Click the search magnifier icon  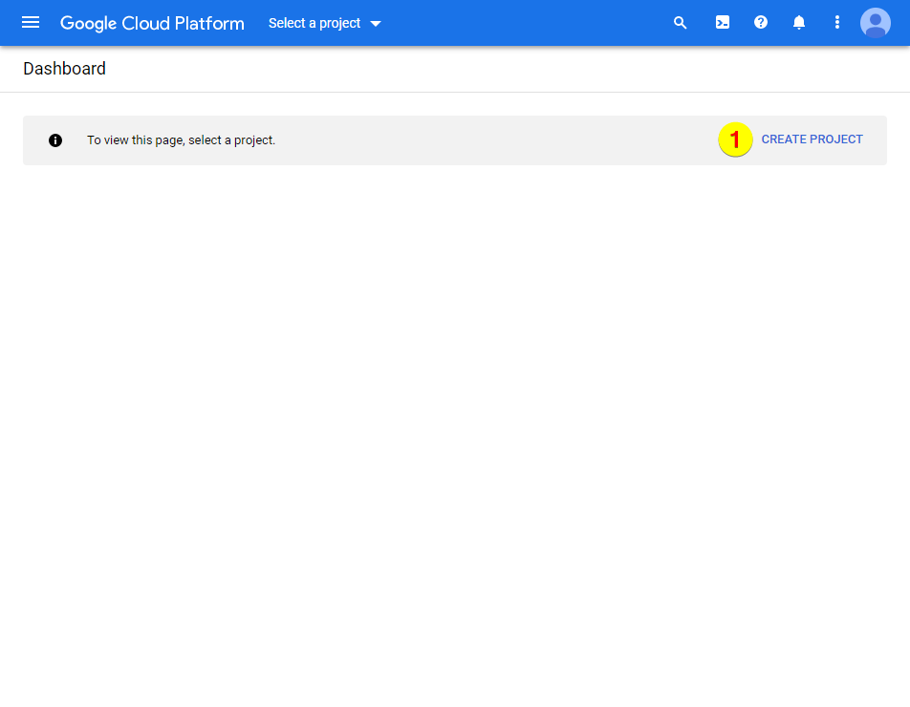(681, 23)
